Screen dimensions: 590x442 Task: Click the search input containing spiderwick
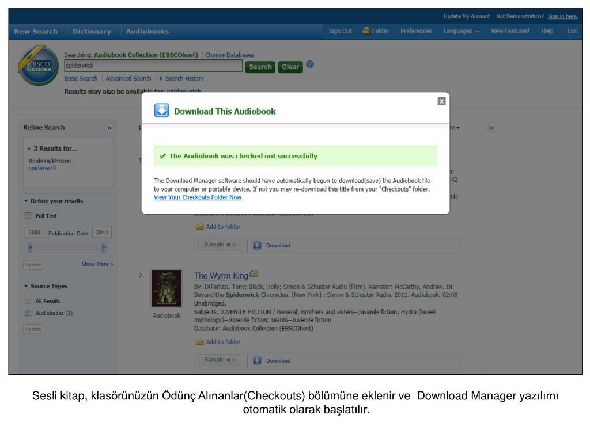pos(153,66)
